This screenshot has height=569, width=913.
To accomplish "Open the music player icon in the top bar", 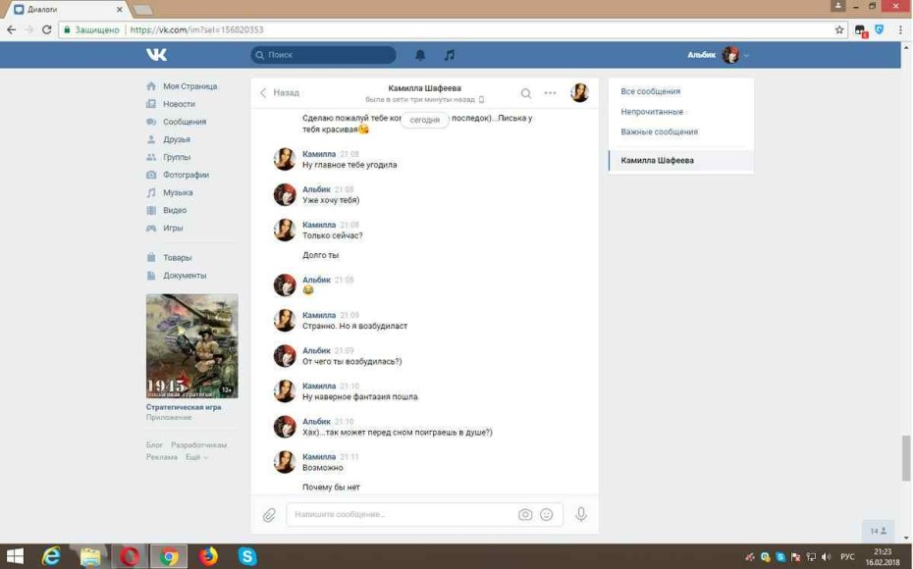I will coord(449,56).
